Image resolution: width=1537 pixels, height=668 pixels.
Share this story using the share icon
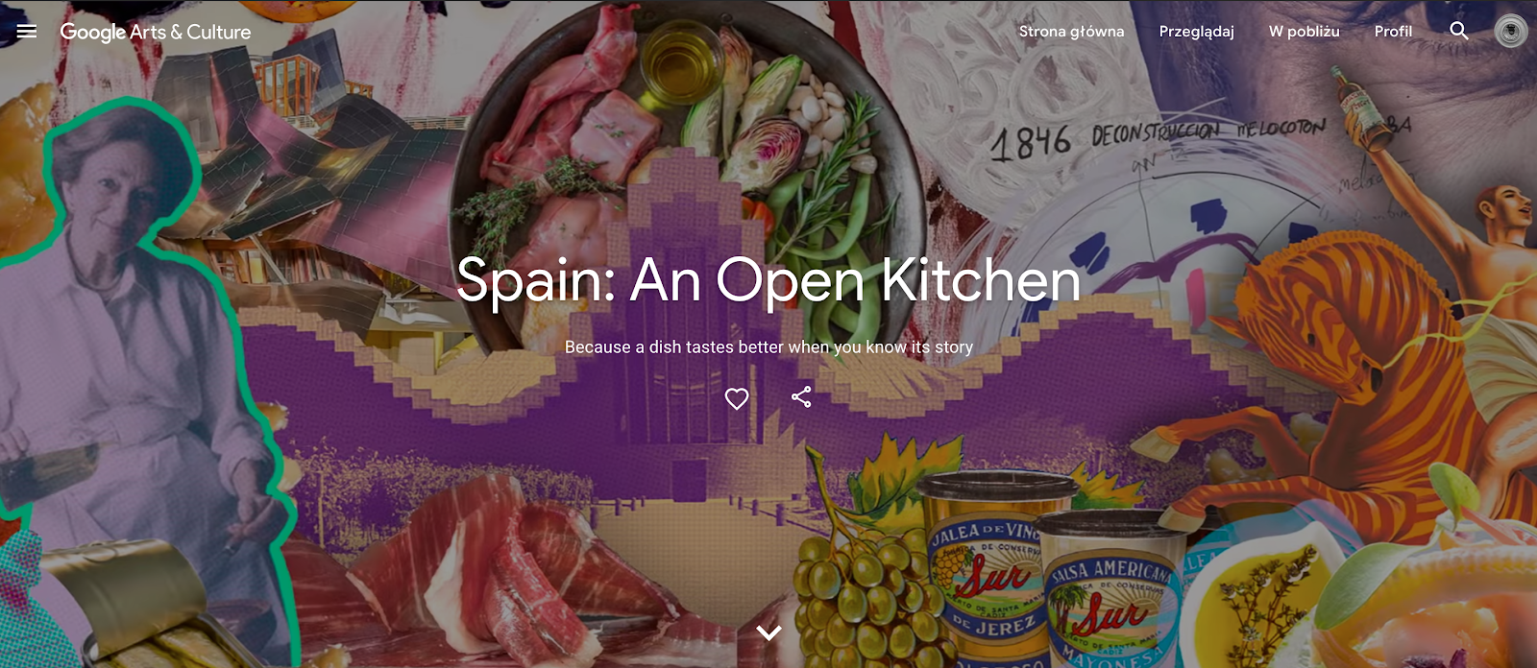801,397
